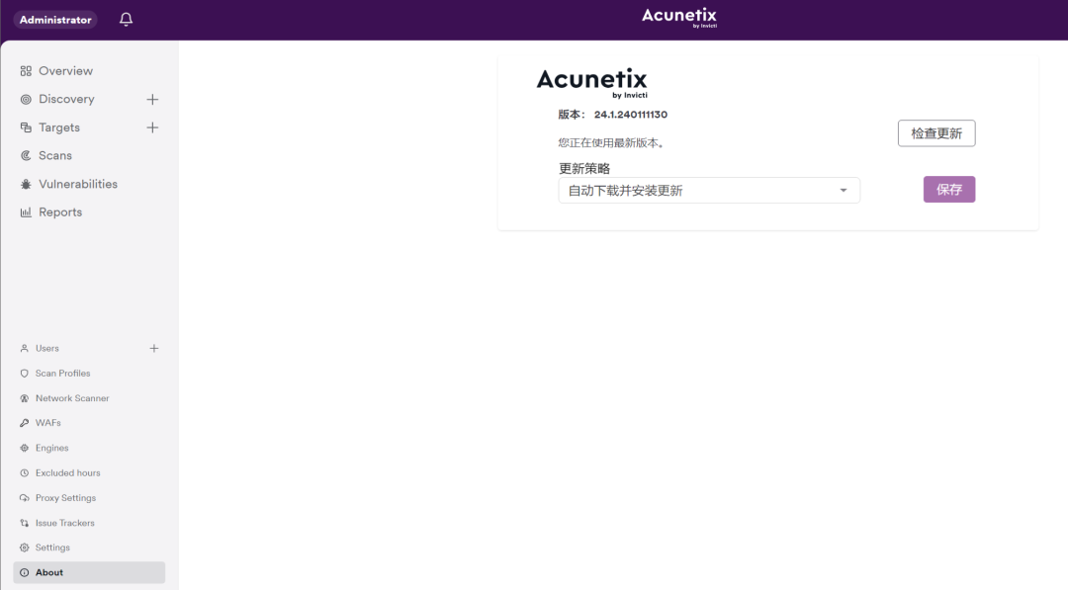Open Excluded hours settings
This screenshot has height=590, width=1068.
click(x=67, y=473)
